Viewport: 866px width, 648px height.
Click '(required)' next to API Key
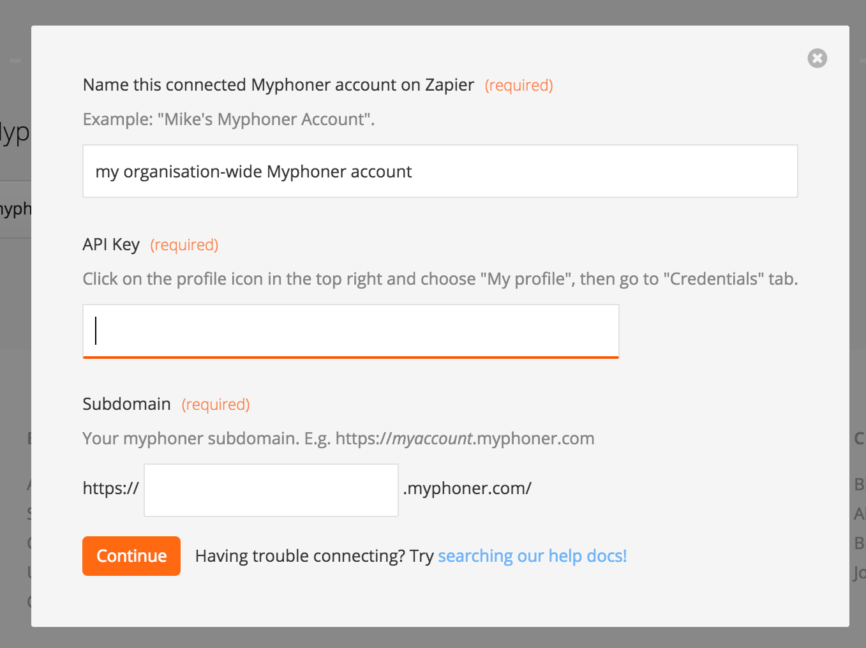(184, 245)
